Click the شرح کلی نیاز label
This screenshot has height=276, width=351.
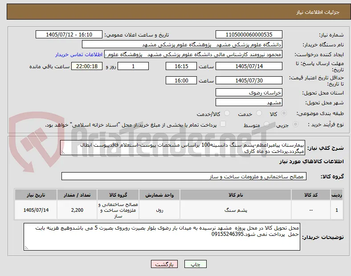(325, 148)
